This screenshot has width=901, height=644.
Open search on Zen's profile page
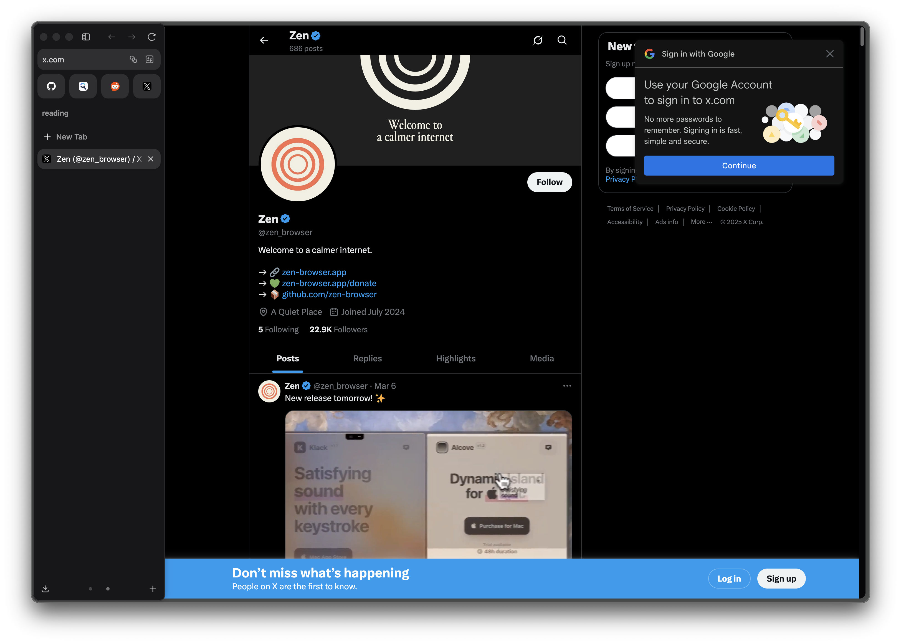coord(562,40)
